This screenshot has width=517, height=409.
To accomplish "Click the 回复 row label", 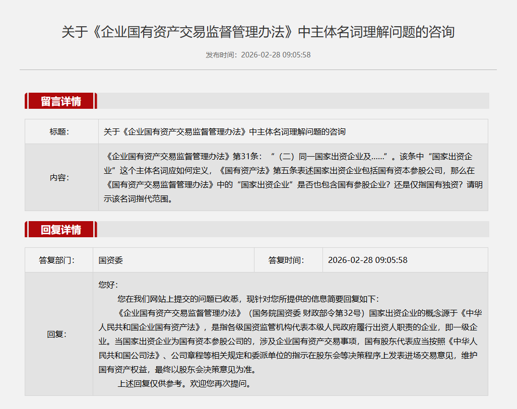I will tap(56, 334).
